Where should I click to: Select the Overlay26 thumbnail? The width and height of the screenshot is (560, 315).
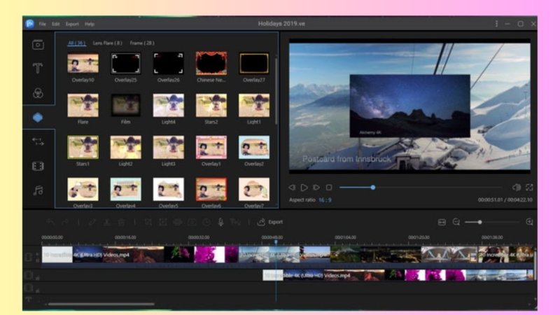tap(169, 64)
